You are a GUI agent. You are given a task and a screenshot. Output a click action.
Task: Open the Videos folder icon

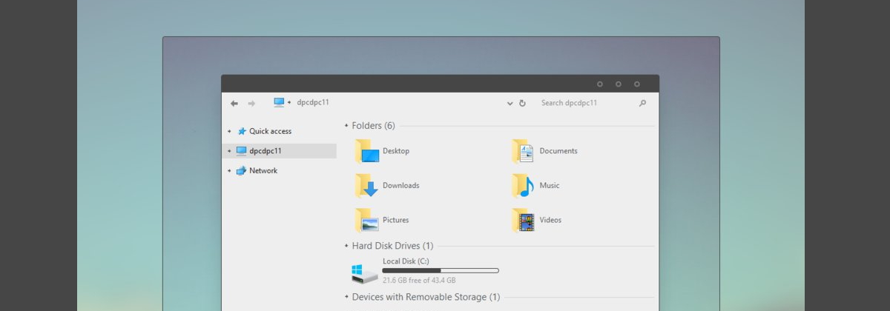coord(523,220)
